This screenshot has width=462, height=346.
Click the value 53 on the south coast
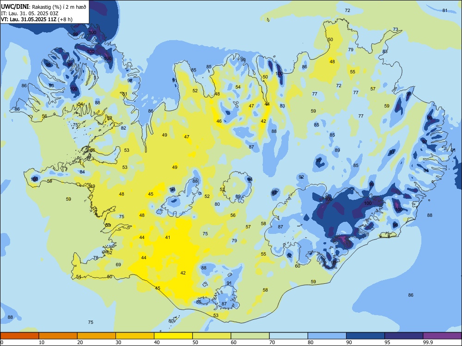click(x=216, y=316)
